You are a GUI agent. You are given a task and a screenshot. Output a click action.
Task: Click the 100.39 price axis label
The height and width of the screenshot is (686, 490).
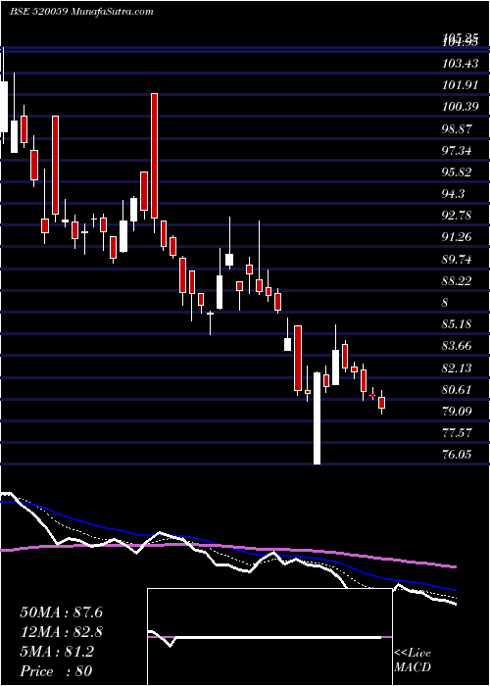pos(460,107)
